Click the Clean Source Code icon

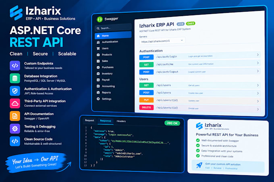[x=15, y=141]
